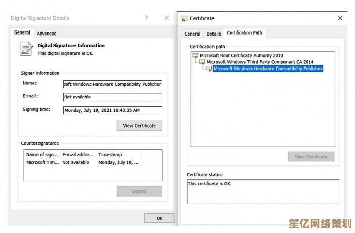This screenshot has width=355, height=233.
Task: Close the Digital Signature Details dialog
Action: (x=166, y=18)
